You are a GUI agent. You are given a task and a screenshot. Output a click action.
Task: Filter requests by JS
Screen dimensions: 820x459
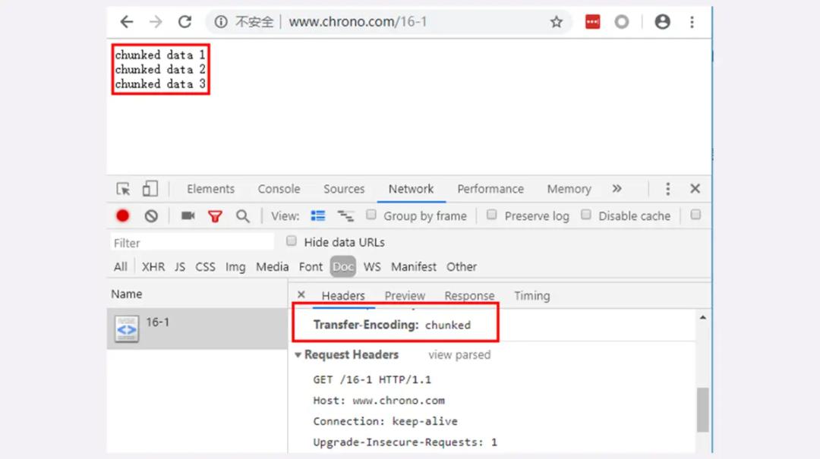(x=180, y=266)
